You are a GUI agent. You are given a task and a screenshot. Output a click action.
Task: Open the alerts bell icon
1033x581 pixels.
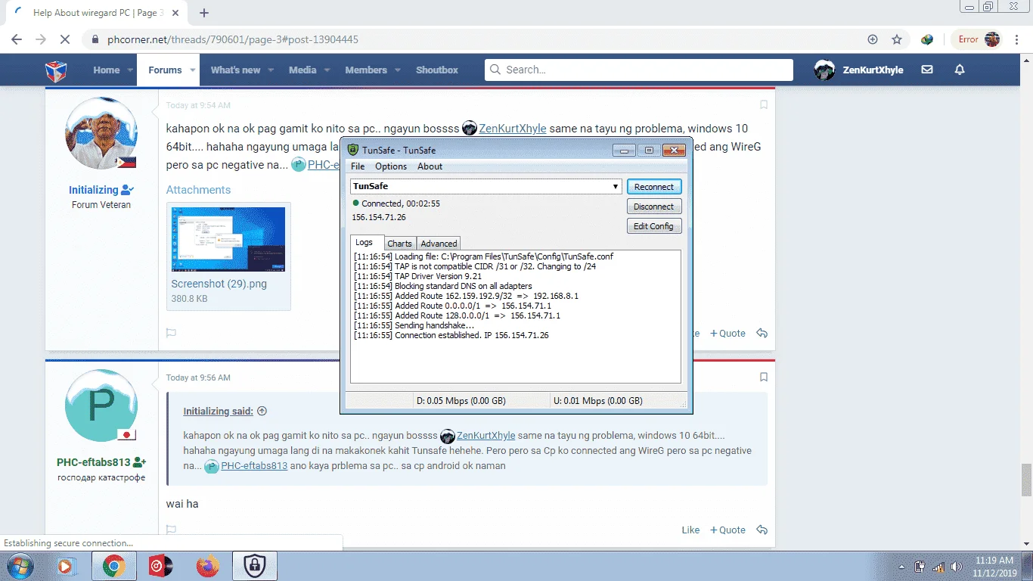(x=960, y=70)
